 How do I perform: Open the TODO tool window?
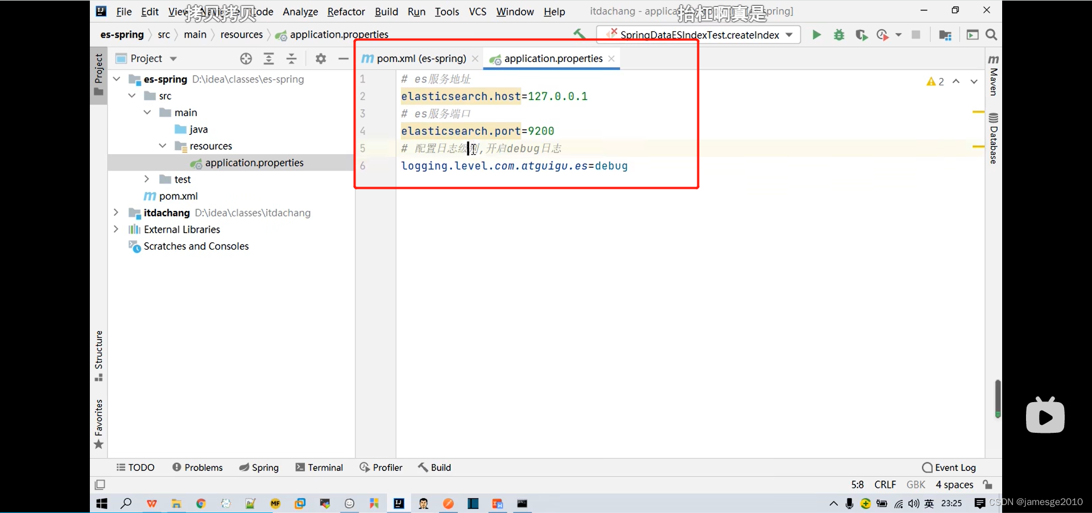click(135, 468)
